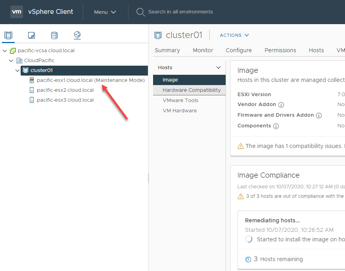Click the Components info icon
The height and width of the screenshot is (271, 345).
click(x=276, y=126)
